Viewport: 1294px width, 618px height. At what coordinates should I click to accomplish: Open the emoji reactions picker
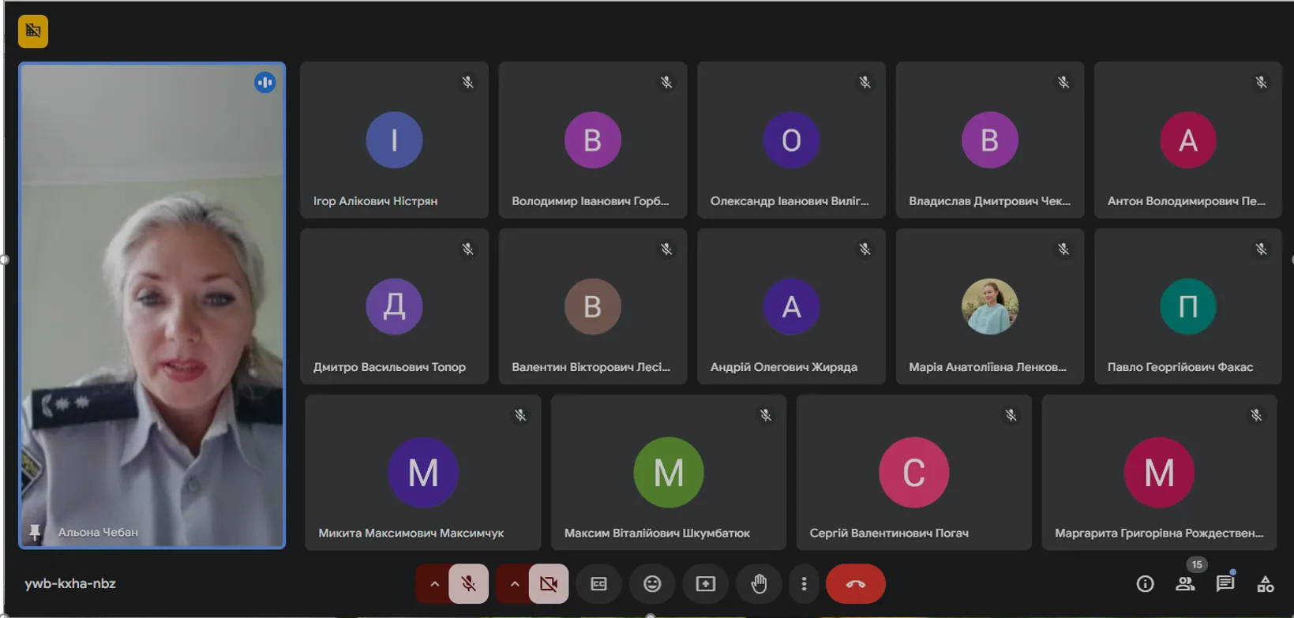tap(652, 584)
